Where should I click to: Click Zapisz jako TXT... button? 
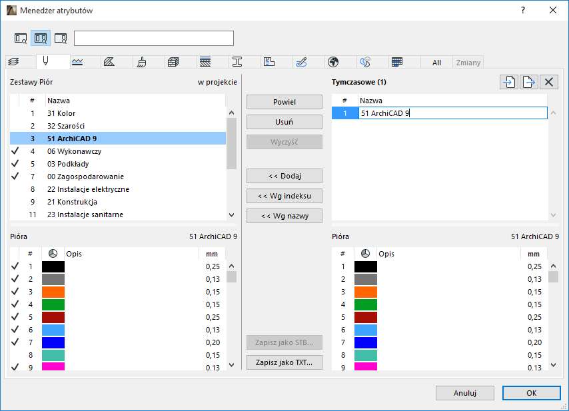click(x=284, y=362)
